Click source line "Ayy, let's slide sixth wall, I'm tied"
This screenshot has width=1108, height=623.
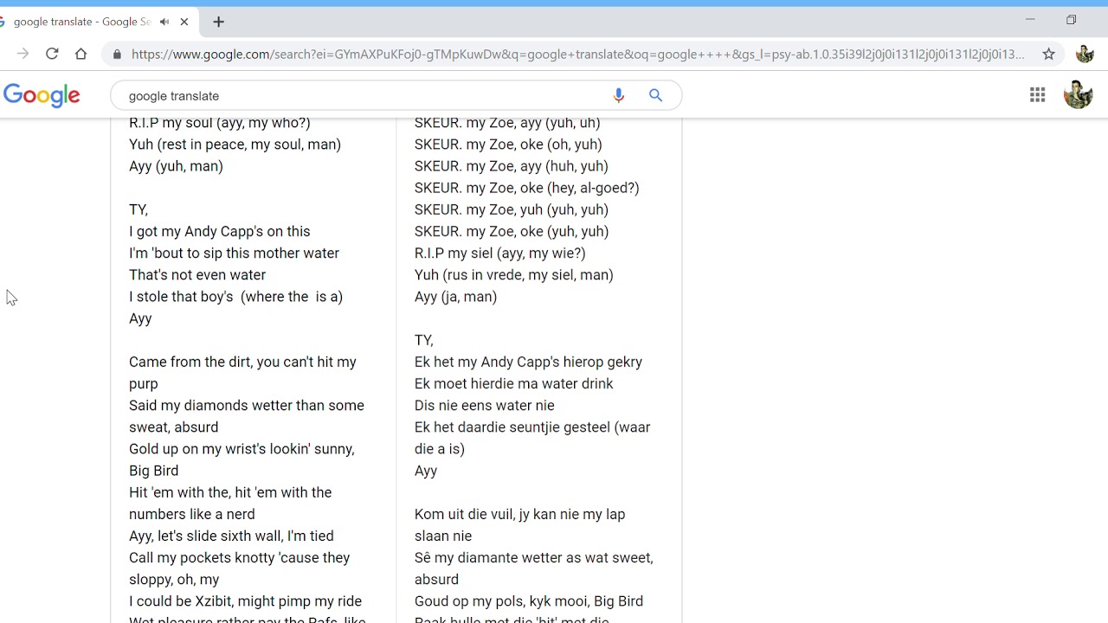231,536
